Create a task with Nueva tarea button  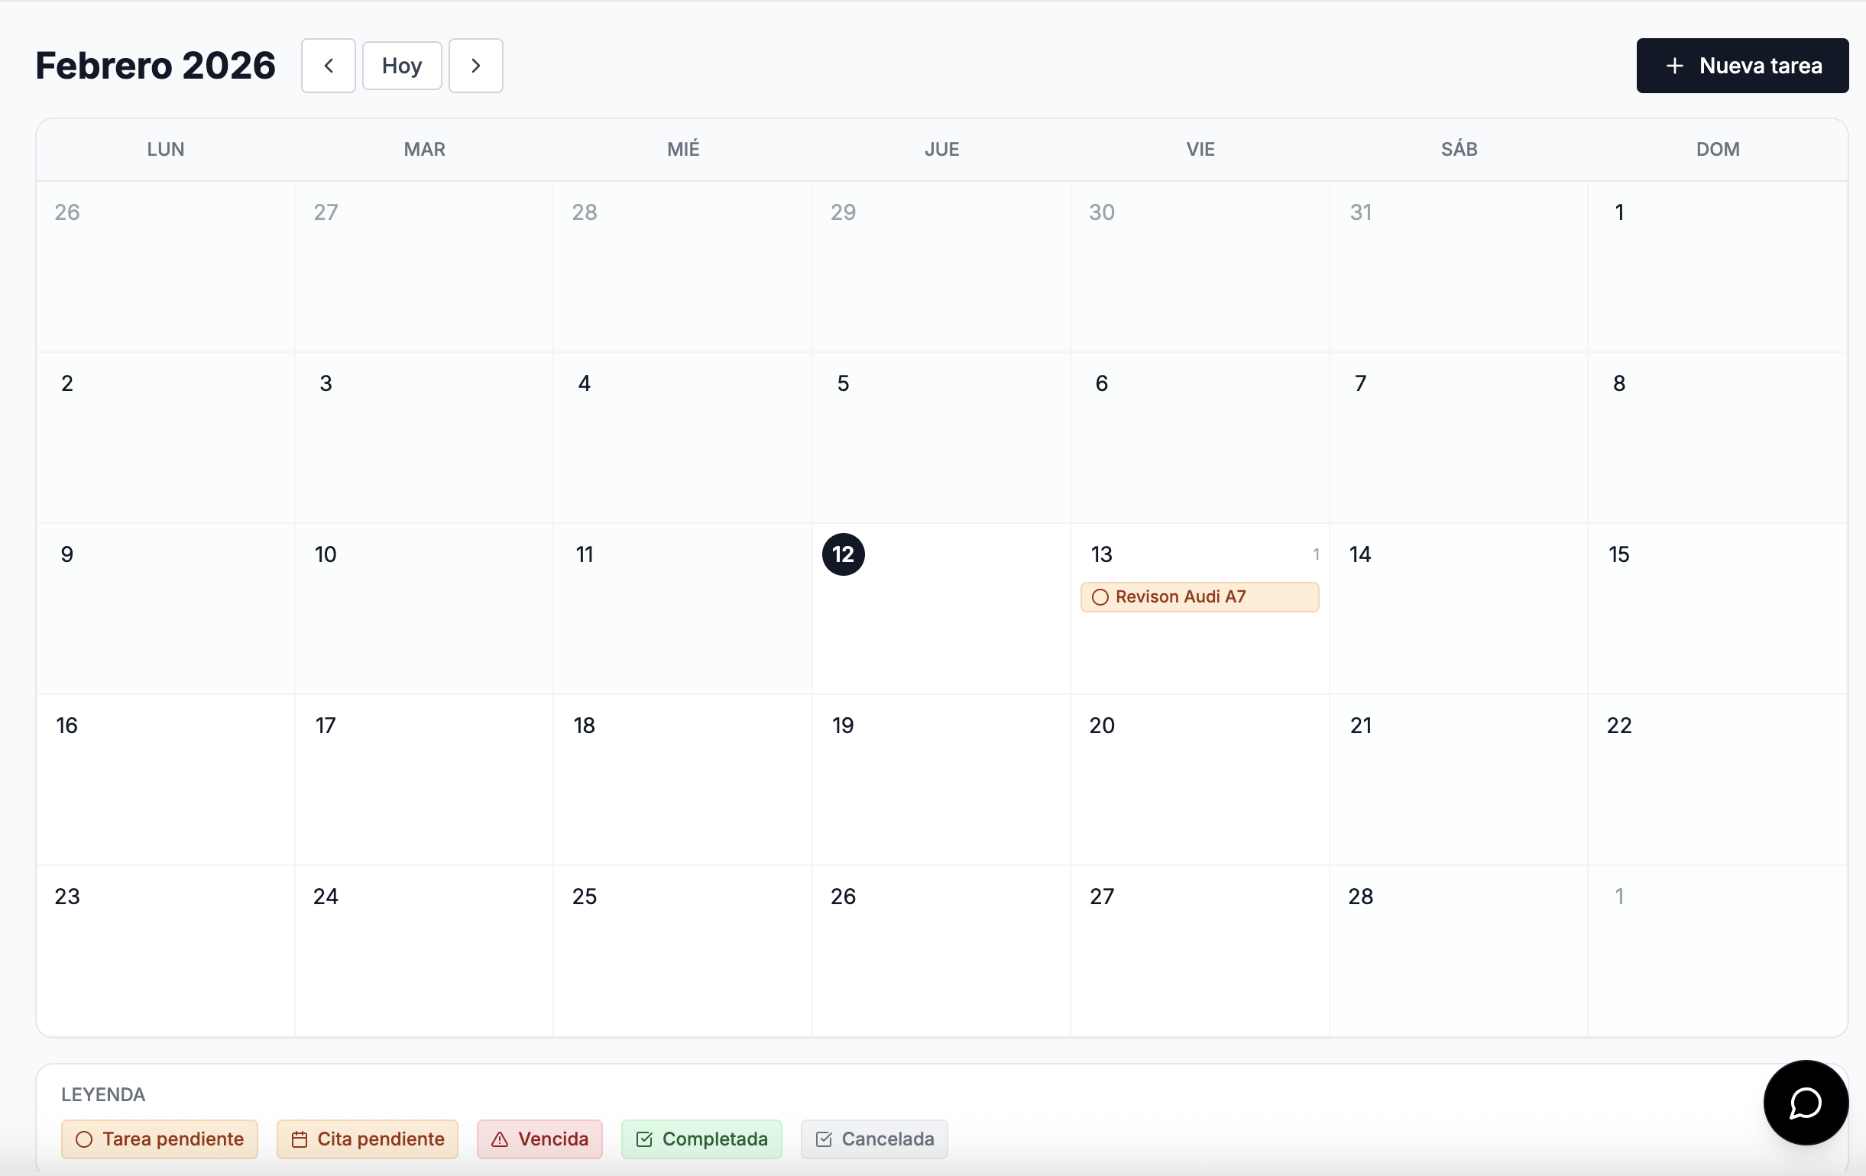(x=1742, y=66)
